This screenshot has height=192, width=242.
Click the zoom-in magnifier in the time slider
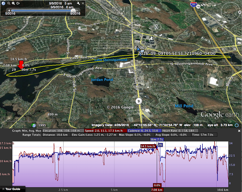tap(13, 3)
